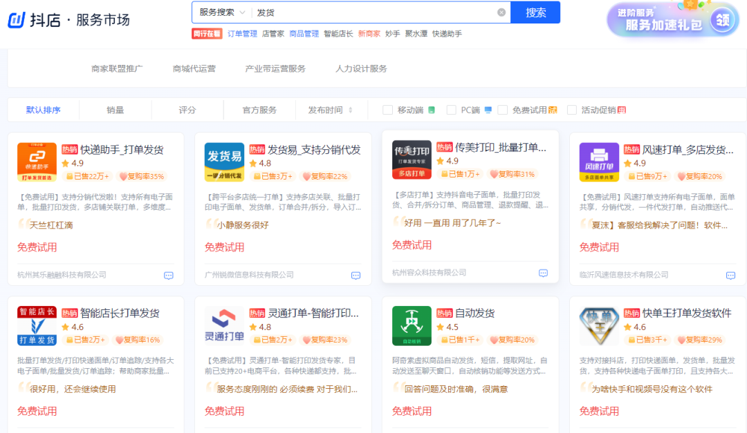The width and height of the screenshot is (747, 433).
Task: Click review text 小静服务很好
Action: (243, 225)
